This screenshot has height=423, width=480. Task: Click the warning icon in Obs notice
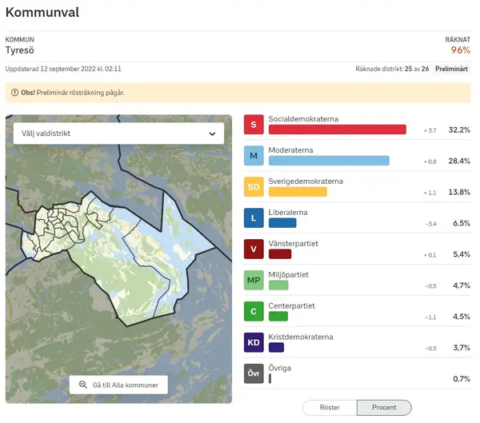tap(14, 93)
